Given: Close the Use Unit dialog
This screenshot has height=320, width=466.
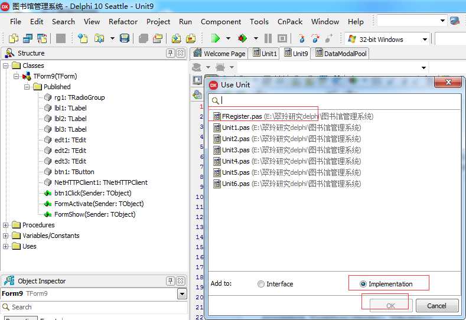Looking at the screenshot, I should [448, 82].
